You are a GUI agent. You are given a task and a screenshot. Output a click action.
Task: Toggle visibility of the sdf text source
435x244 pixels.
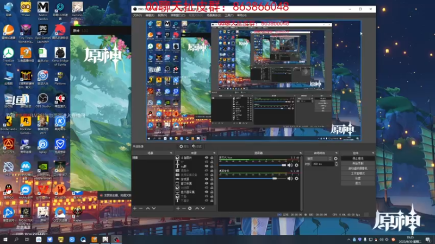[207, 166]
